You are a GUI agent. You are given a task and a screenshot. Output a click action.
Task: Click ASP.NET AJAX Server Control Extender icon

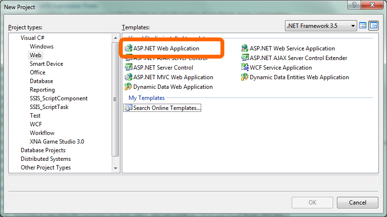pyautogui.click(x=245, y=58)
